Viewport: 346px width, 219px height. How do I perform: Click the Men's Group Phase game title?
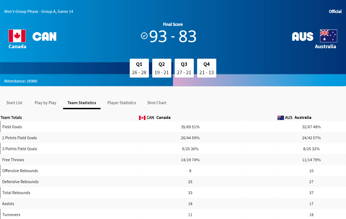tap(39, 12)
